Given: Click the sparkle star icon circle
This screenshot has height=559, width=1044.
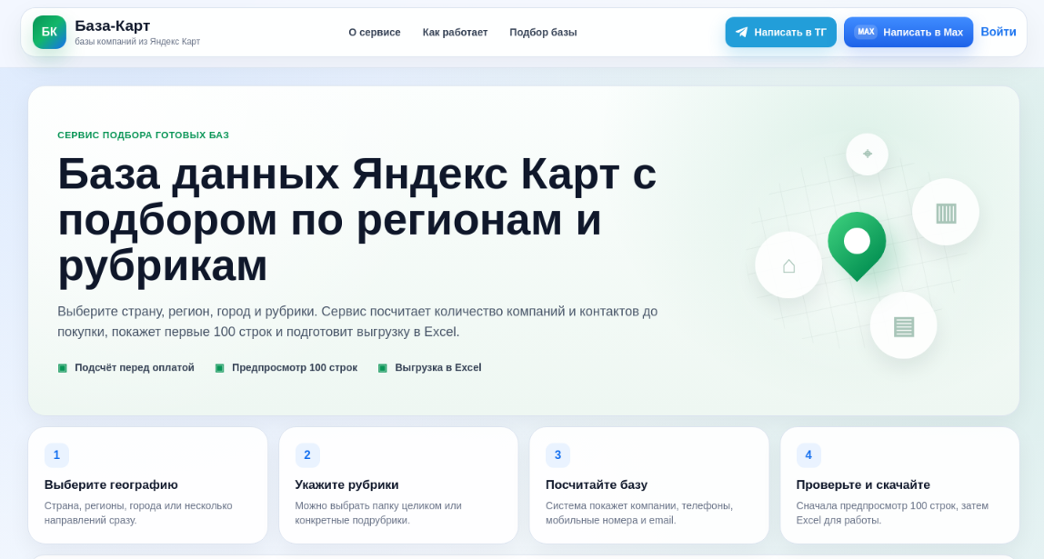Looking at the screenshot, I should tap(867, 155).
